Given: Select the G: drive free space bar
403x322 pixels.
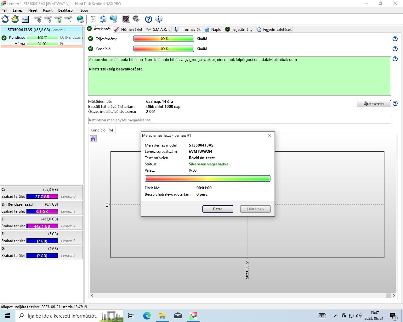Looking at the screenshot, I should coord(42,256).
